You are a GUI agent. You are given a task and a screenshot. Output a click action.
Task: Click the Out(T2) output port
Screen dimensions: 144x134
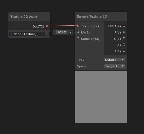pyautogui.click(x=47, y=26)
